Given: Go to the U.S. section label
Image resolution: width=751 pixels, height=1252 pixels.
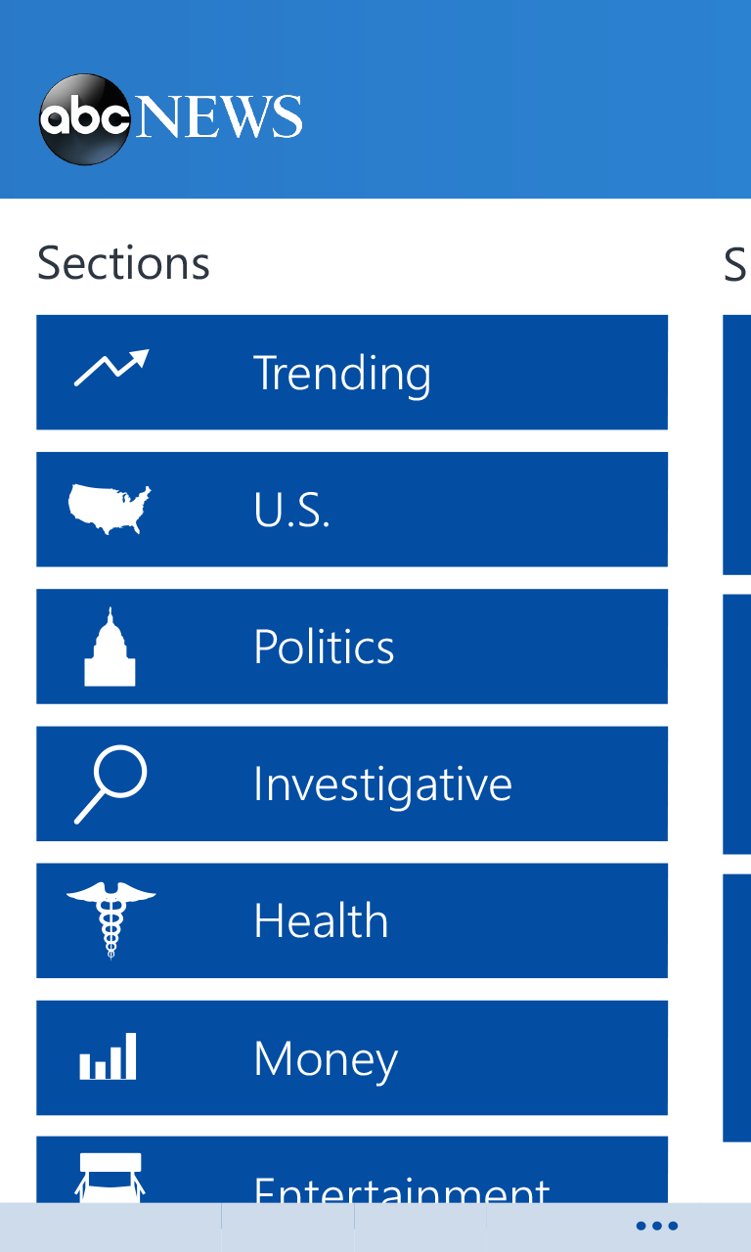Looking at the screenshot, I should point(291,510).
